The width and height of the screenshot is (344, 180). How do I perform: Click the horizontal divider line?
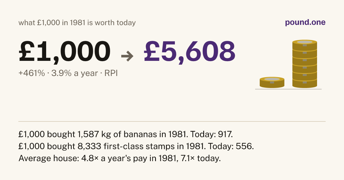coord(172,121)
